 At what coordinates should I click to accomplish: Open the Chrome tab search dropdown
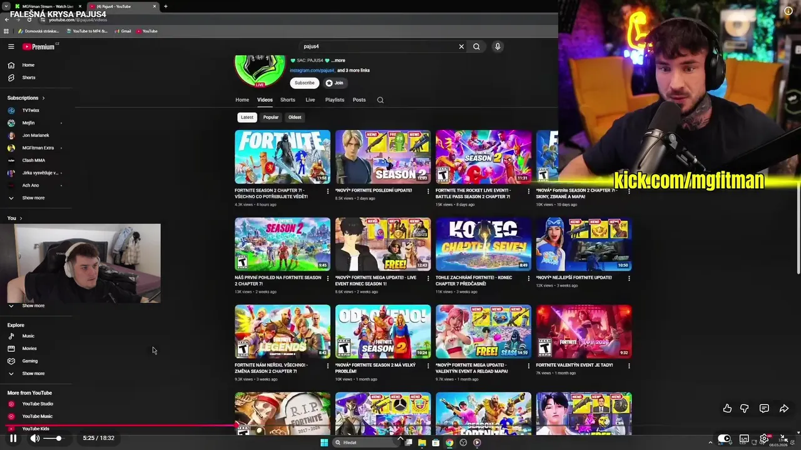[6, 6]
